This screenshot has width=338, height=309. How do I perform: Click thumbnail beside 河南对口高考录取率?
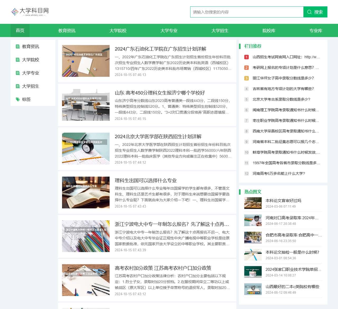click(253, 220)
